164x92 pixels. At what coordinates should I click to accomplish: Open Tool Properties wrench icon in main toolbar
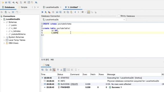tap(25, 2)
